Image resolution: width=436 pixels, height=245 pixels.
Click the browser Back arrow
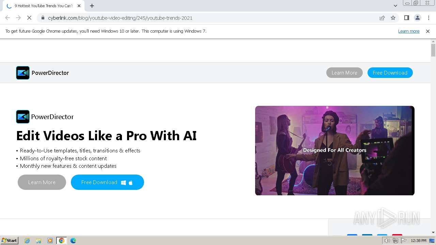[7, 18]
